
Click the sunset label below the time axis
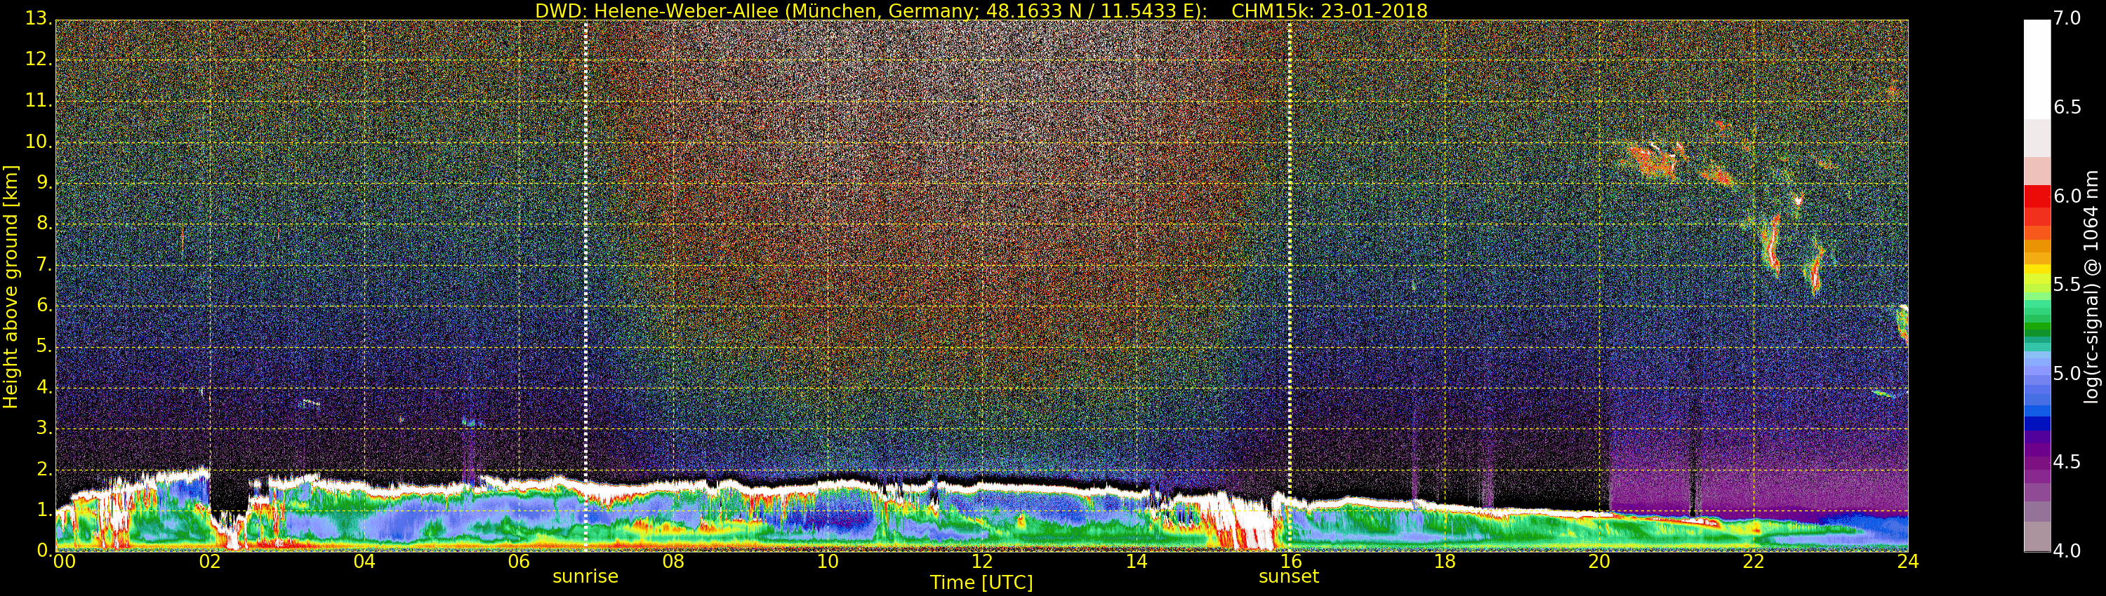click(x=1288, y=576)
